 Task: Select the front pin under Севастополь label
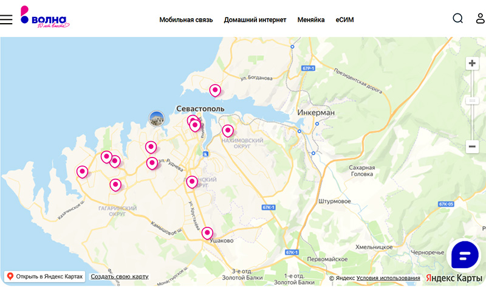click(195, 126)
